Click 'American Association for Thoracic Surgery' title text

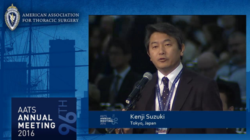(x=51, y=18)
